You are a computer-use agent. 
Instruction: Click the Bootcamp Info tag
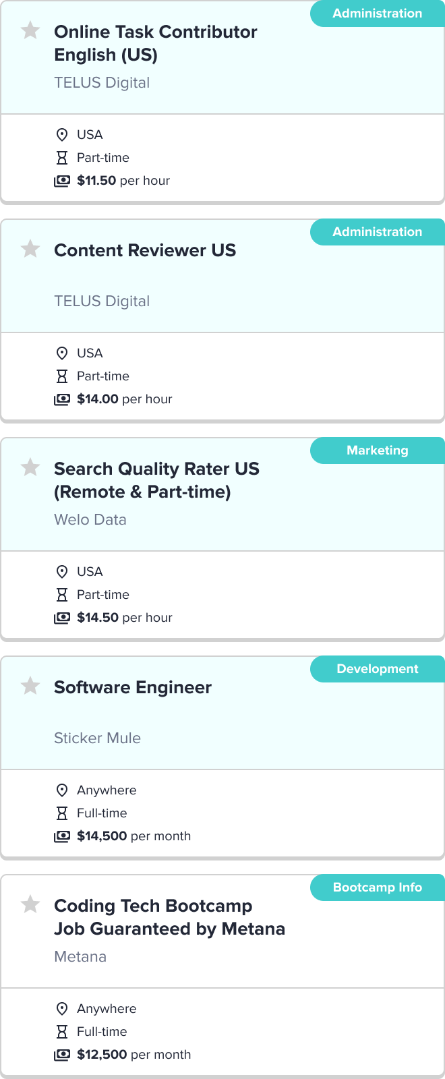click(x=378, y=887)
